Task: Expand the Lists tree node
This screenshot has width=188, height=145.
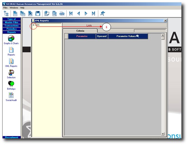Action: pyautogui.click(x=34, y=25)
